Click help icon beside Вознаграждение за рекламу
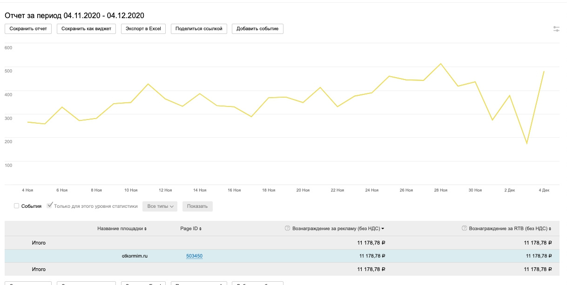The width and height of the screenshot is (567, 285). 287,228
